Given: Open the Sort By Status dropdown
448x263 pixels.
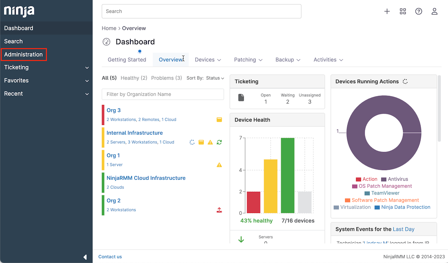Looking at the screenshot, I should pyautogui.click(x=205, y=78).
